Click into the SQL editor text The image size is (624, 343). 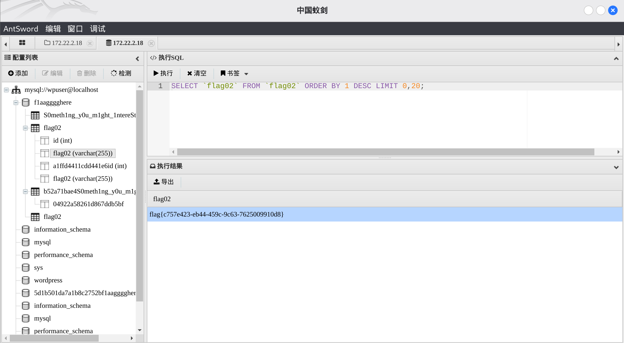click(297, 86)
